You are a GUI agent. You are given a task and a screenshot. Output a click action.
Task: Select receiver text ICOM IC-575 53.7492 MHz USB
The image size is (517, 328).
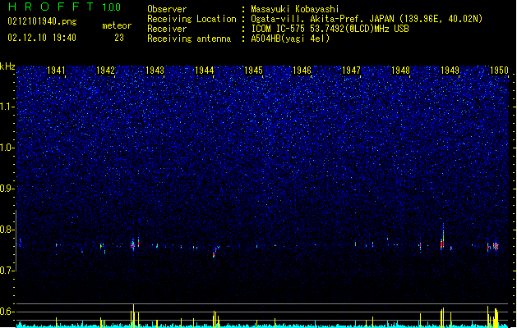(330, 29)
